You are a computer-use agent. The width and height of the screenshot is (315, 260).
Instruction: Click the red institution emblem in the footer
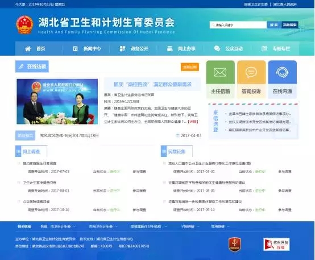[x=234, y=244]
